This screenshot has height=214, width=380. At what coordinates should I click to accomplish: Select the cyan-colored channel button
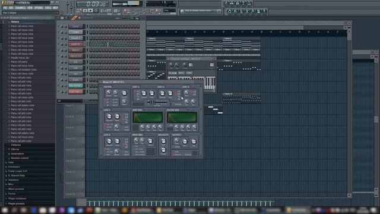pyautogui.click(x=76, y=86)
